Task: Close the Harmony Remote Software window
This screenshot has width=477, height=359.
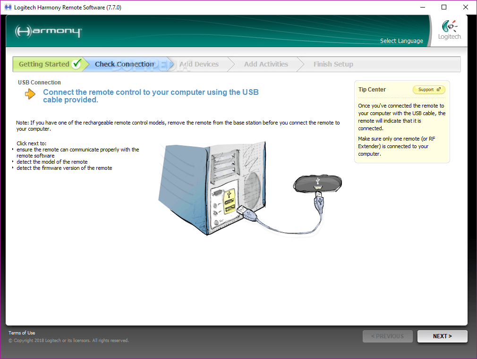Action: pyautogui.click(x=466, y=7)
